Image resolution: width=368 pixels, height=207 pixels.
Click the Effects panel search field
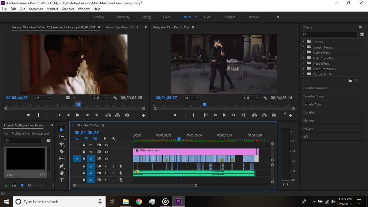[330, 35]
